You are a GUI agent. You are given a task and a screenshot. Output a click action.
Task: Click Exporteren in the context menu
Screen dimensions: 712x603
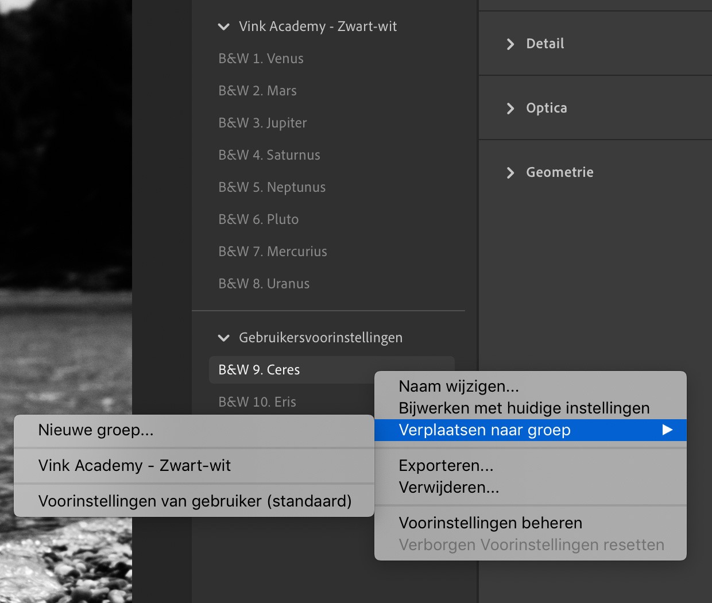pyautogui.click(x=446, y=465)
